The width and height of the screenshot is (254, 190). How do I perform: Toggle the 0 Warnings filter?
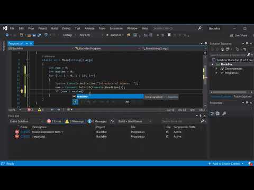coord(75,121)
